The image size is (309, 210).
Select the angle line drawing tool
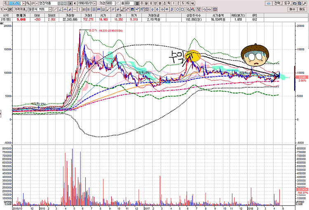click(60, 9)
